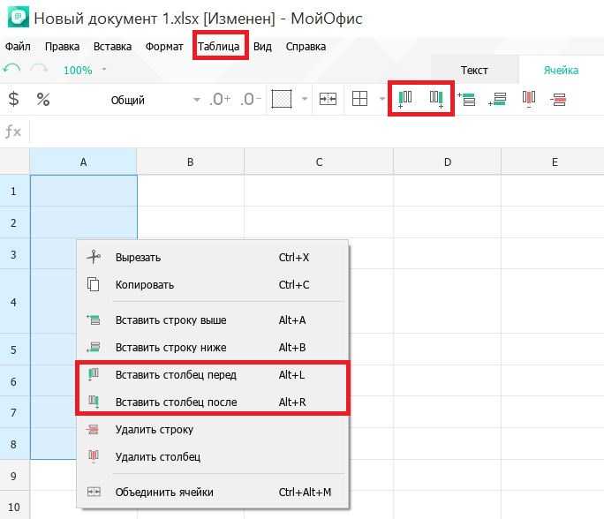This screenshot has height=519, width=604.
Task: Select column C header
Action: click(318, 162)
